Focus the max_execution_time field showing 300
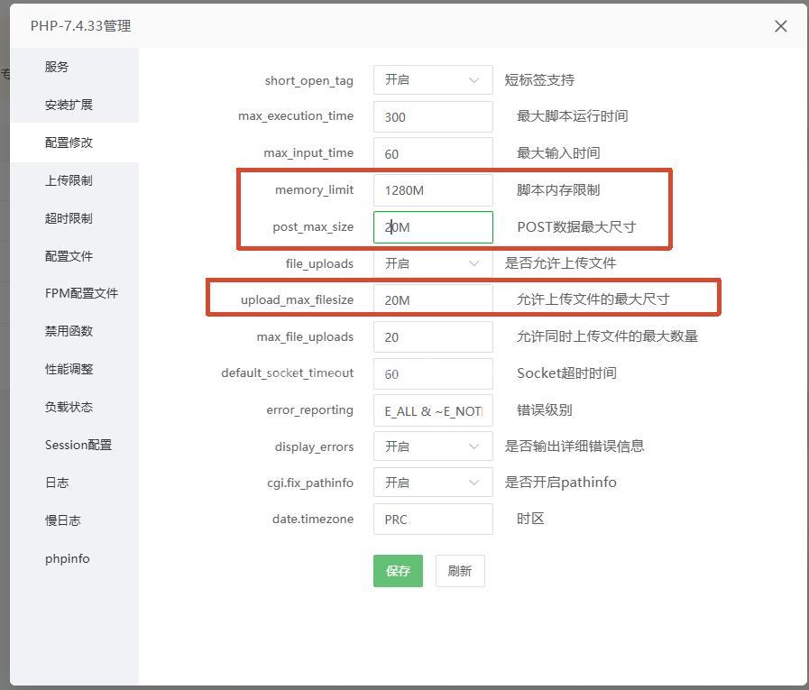809x690 pixels. [x=433, y=116]
